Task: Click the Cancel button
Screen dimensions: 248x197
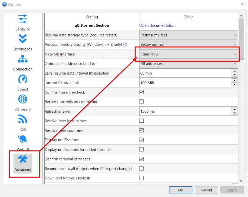Action: coord(206,190)
